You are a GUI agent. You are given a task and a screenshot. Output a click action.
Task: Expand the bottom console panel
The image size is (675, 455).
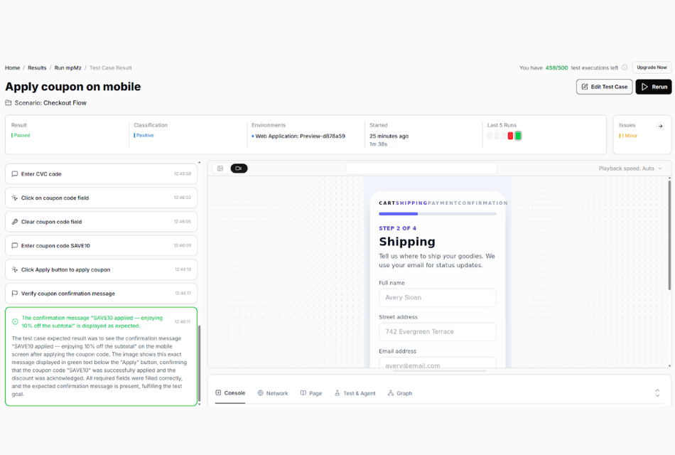point(657,393)
